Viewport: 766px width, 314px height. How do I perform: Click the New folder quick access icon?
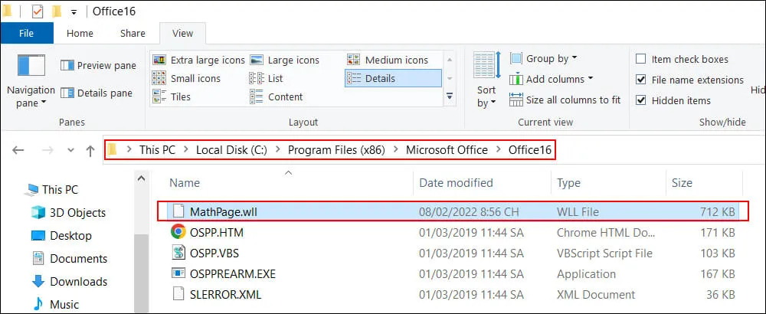57,11
